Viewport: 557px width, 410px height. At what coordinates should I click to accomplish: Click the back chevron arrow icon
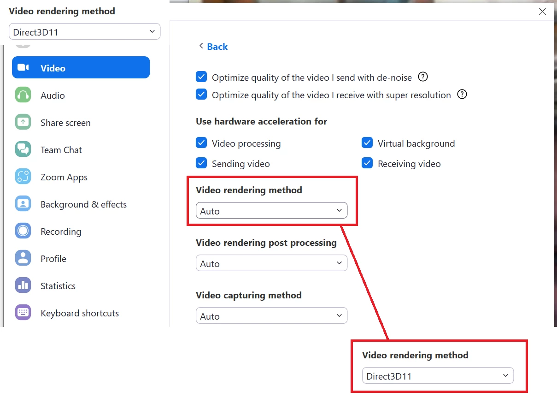(201, 46)
